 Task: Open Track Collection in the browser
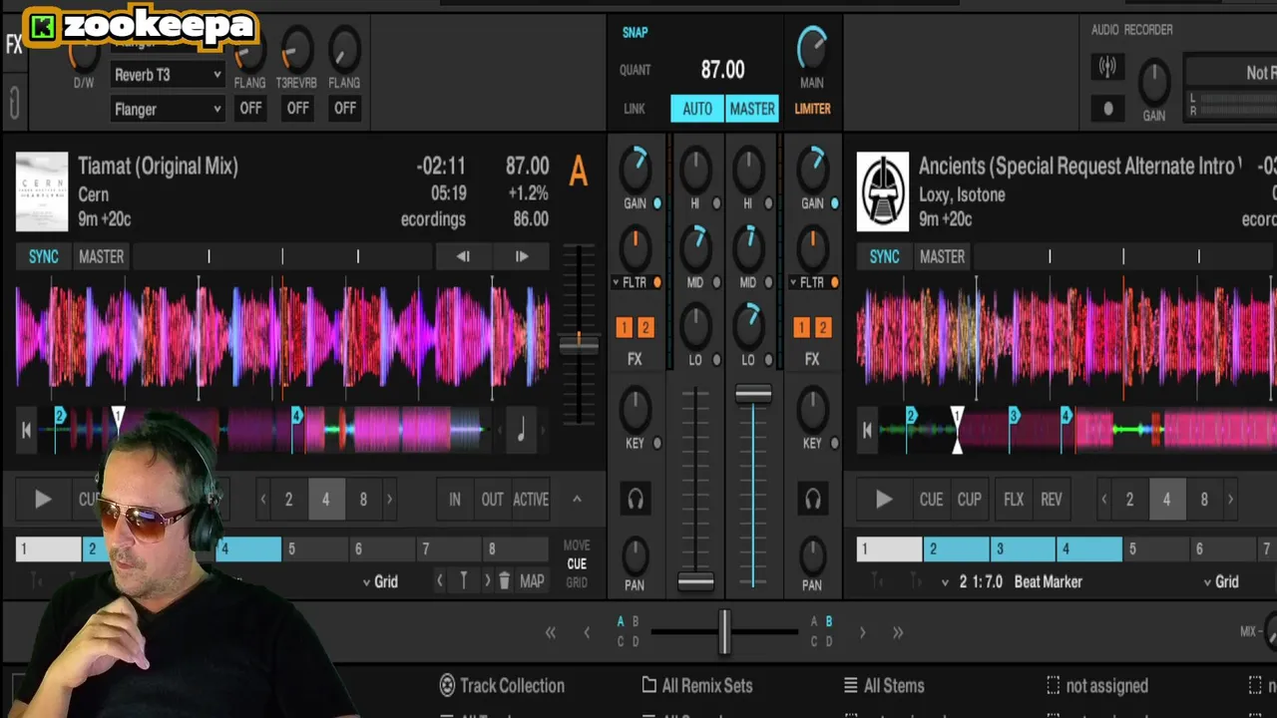pyautogui.click(x=502, y=686)
